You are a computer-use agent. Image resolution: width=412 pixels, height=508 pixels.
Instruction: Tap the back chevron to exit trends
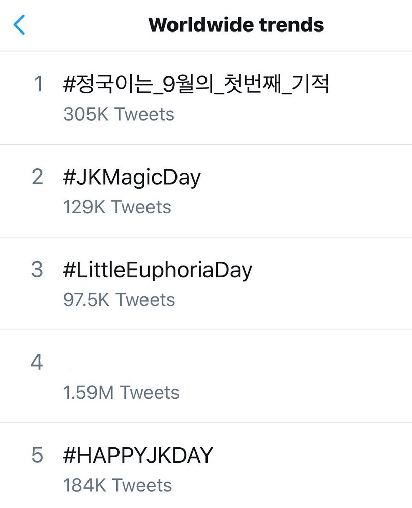(19, 24)
